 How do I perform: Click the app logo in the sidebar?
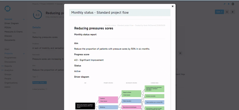(x=7, y=9)
